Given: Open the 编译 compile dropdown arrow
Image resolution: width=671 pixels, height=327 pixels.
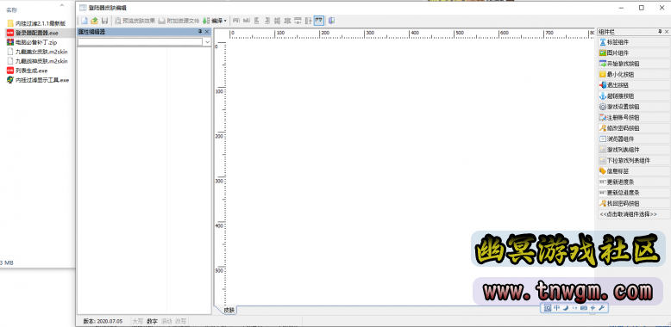Looking at the screenshot, I should (225, 21).
